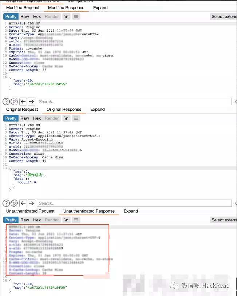Toggle \n display in Modified Response pane

(66, 17)
